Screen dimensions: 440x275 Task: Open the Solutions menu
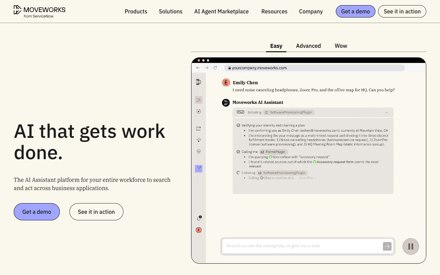click(x=170, y=11)
